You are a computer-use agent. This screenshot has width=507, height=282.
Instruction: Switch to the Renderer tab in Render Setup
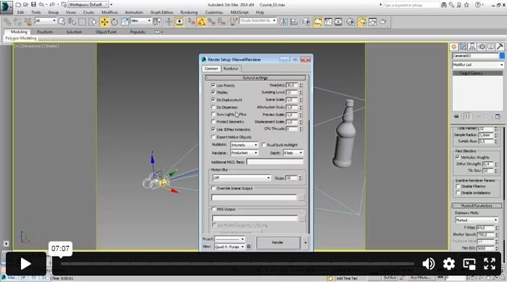[x=230, y=69]
